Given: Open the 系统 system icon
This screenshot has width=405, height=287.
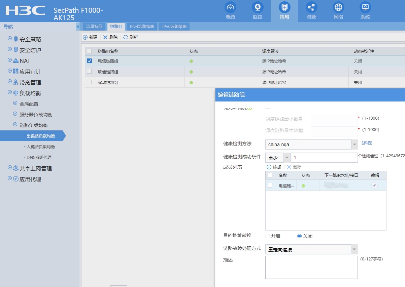Looking at the screenshot, I should coord(365,7).
